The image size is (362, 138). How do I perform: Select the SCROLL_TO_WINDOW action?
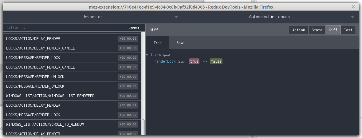point(72,124)
